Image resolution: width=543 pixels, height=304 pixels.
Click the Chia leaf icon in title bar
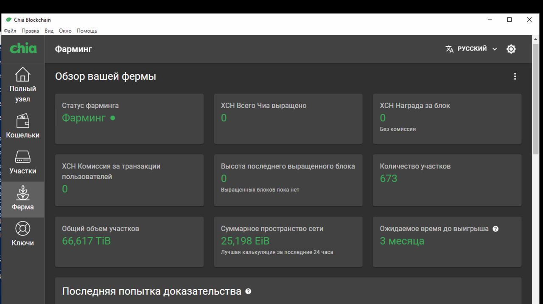8,20
